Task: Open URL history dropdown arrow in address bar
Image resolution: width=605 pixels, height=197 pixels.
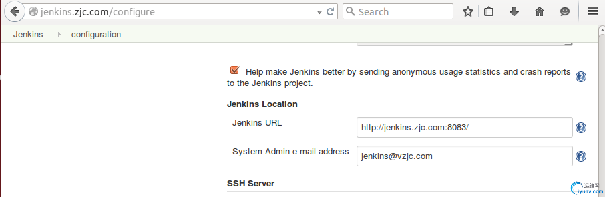Action: point(320,12)
